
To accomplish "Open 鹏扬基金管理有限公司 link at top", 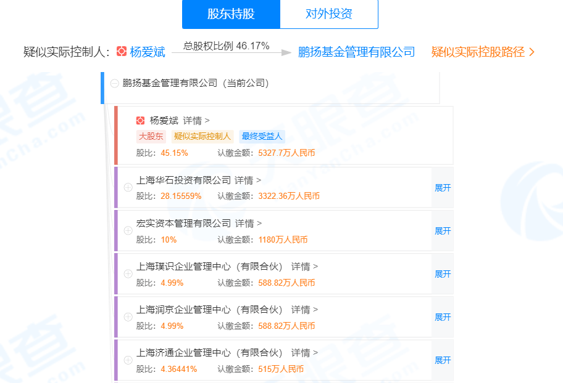I will pos(357,52).
